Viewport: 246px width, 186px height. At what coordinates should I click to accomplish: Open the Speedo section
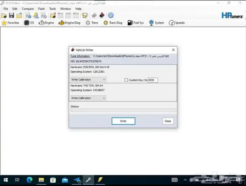point(177,23)
